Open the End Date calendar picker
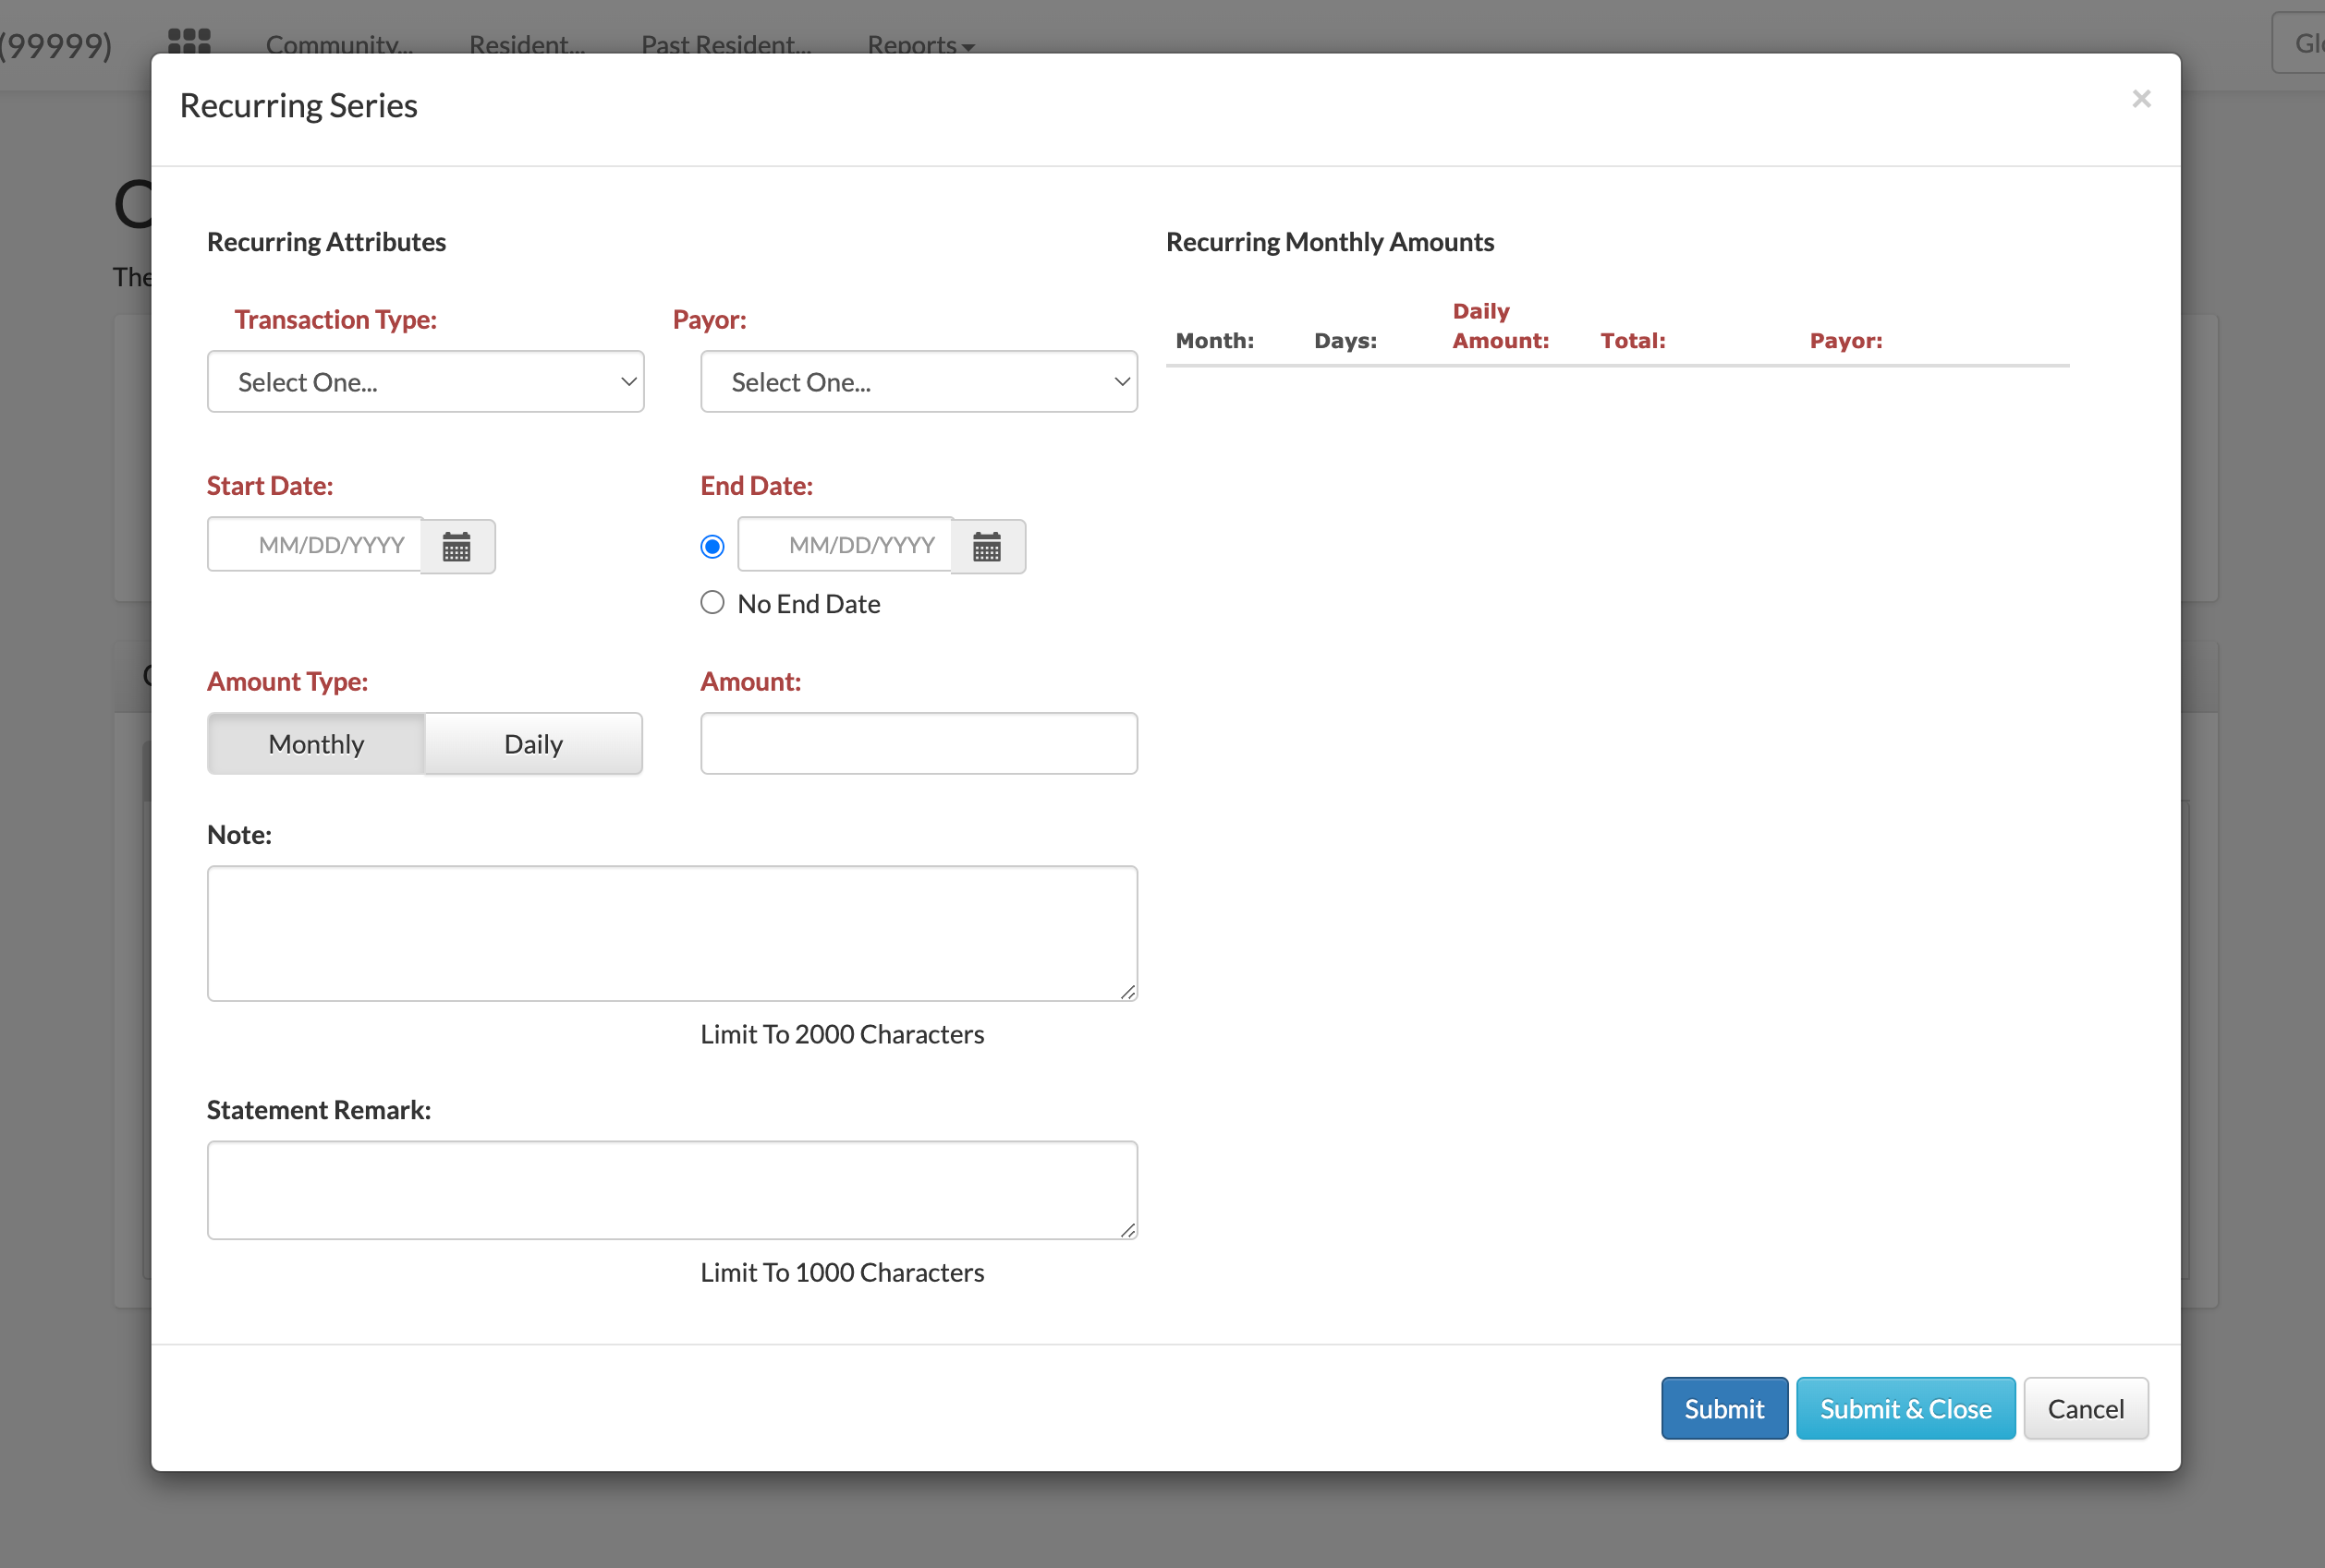The image size is (2325, 1568). 988,546
